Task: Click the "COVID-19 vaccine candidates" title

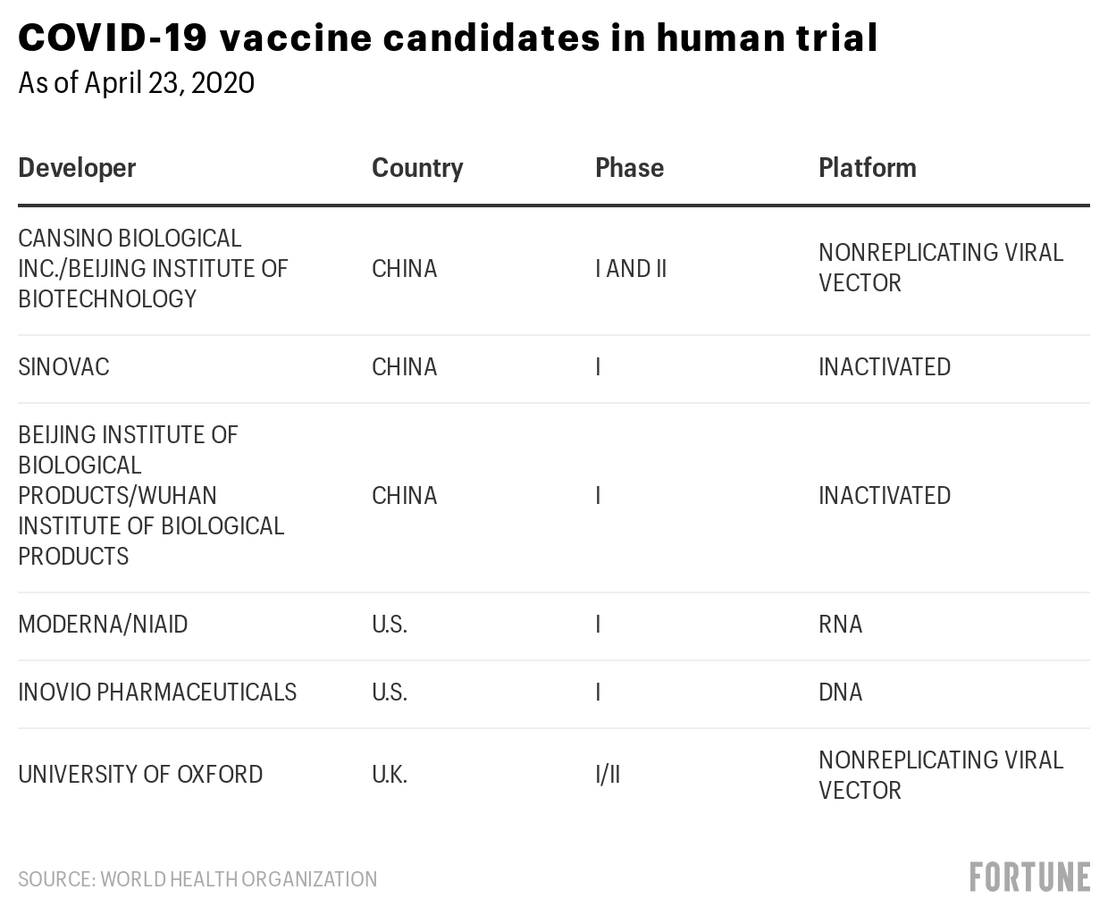Action: click(x=448, y=38)
